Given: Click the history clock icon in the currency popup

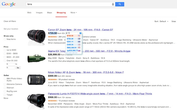Looking at the screenshot, I should 69,33.
